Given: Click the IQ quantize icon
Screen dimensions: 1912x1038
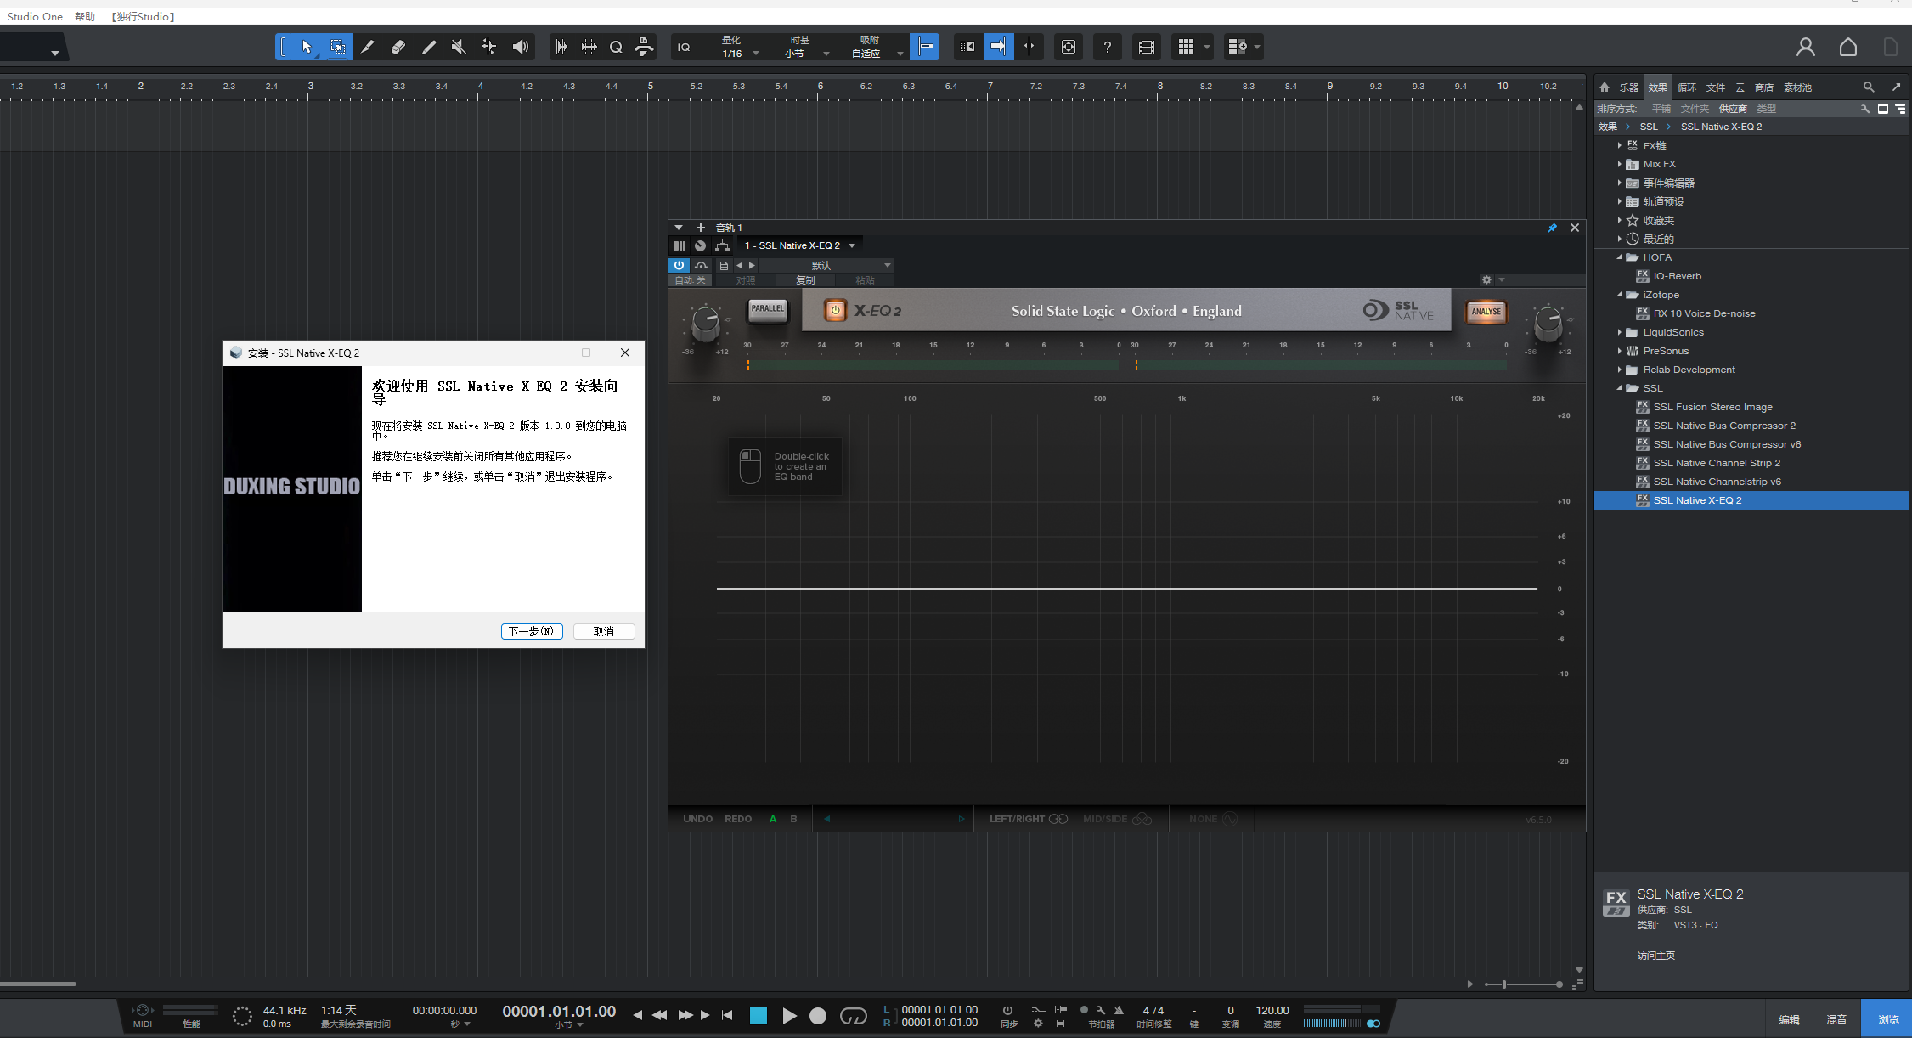Looking at the screenshot, I should pos(684,48).
